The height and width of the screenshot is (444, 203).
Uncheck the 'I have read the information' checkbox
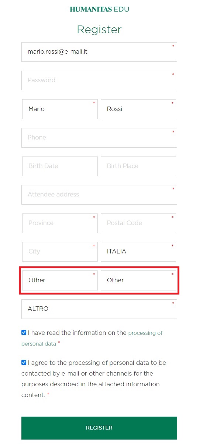24,333
